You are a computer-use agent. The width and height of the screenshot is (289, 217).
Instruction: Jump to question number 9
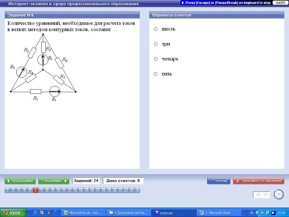pyautogui.click(x=52, y=190)
